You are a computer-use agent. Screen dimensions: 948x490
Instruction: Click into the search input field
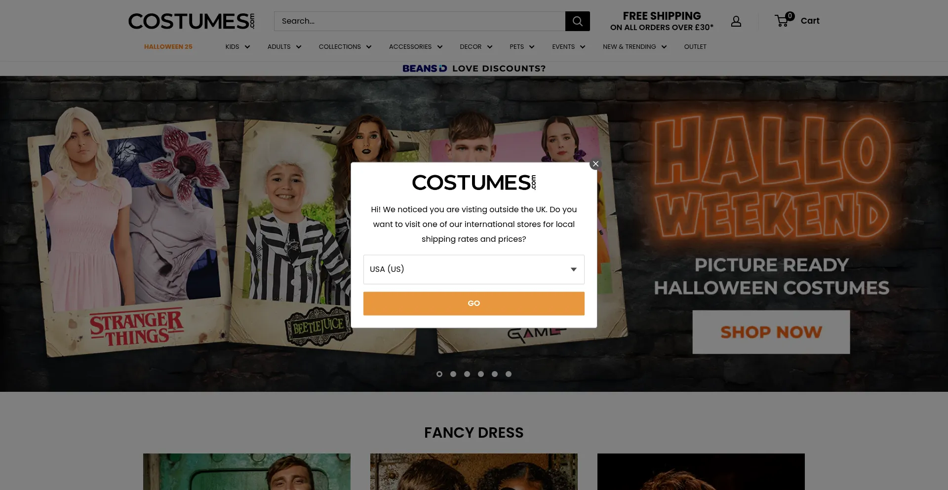click(419, 21)
